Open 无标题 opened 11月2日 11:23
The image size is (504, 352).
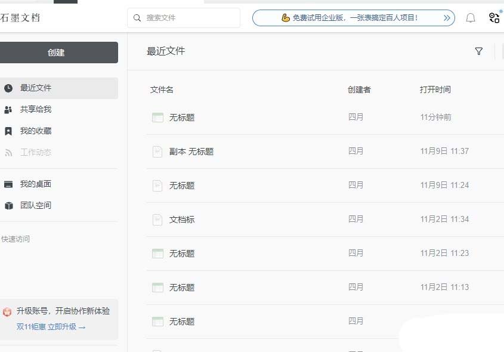pyautogui.click(x=182, y=254)
